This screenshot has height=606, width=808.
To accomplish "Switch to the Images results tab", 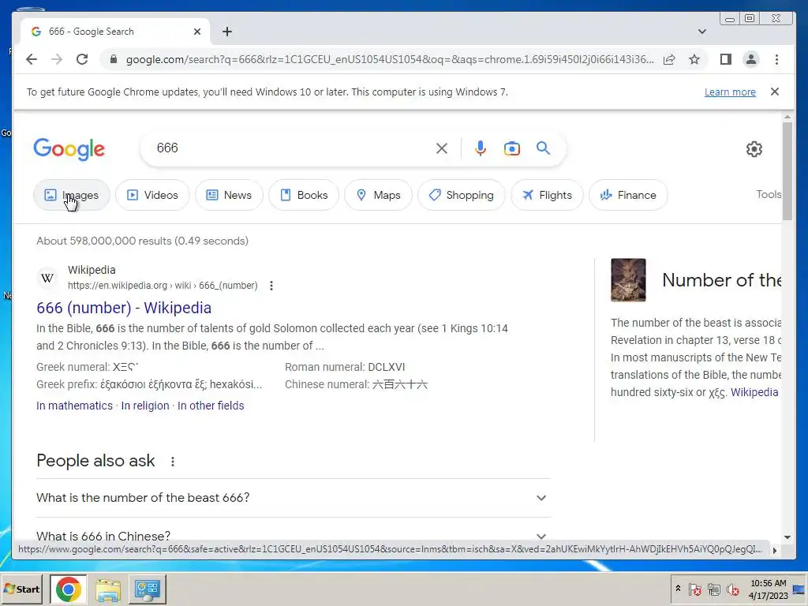I will point(72,195).
